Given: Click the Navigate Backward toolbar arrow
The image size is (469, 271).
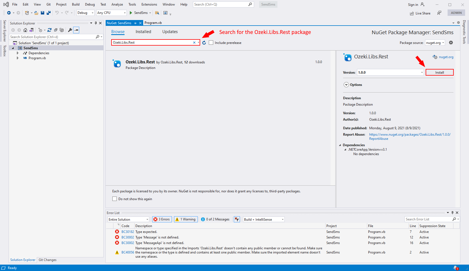Looking at the screenshot, I should [x=9, y=13].
